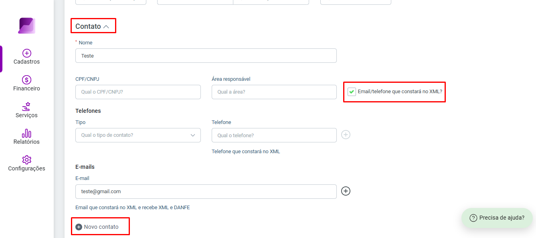The image size is (536, 238).
Task: Open Financeiro dollar-sign icon
Action: (x=27, y=80)
